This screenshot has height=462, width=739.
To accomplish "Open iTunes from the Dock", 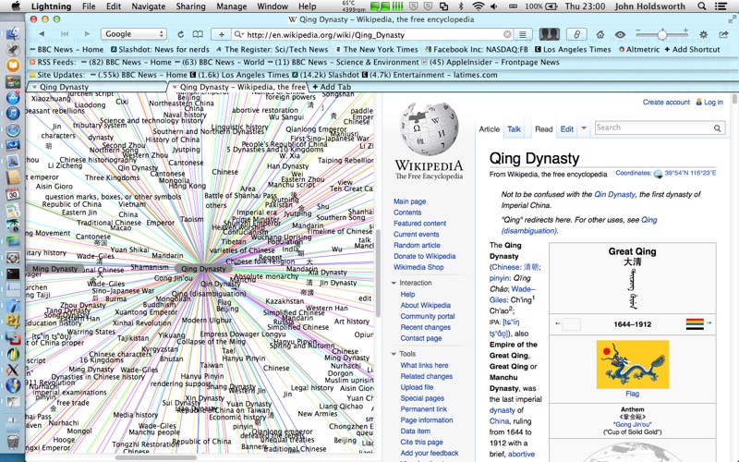I will click(x=13, y=113).
